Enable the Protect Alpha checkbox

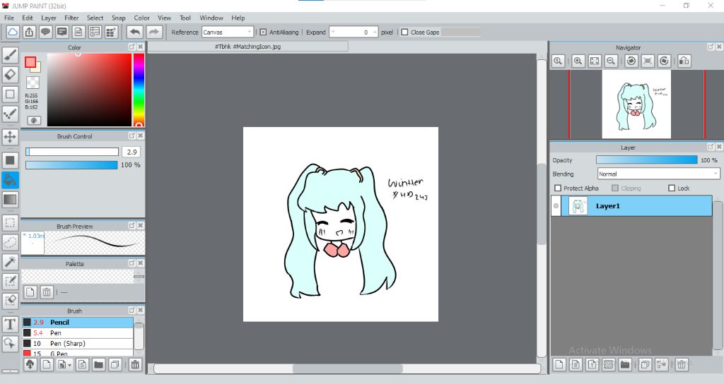coord(558,188)
